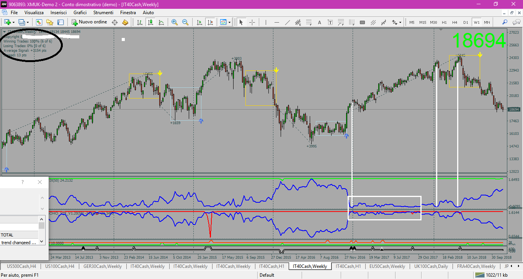
Task: Zoom in on the chart
Action: [175, 22]
